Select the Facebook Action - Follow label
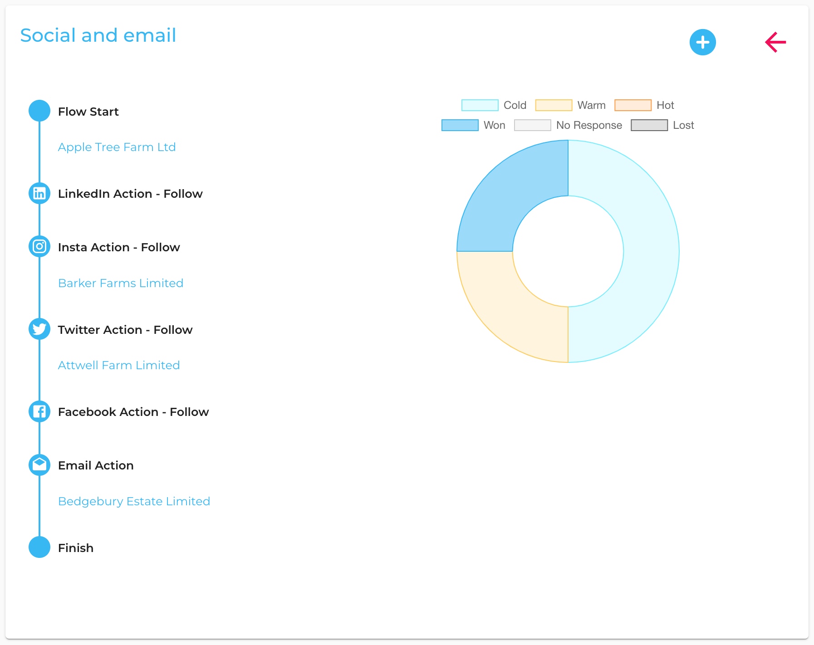 133,412
